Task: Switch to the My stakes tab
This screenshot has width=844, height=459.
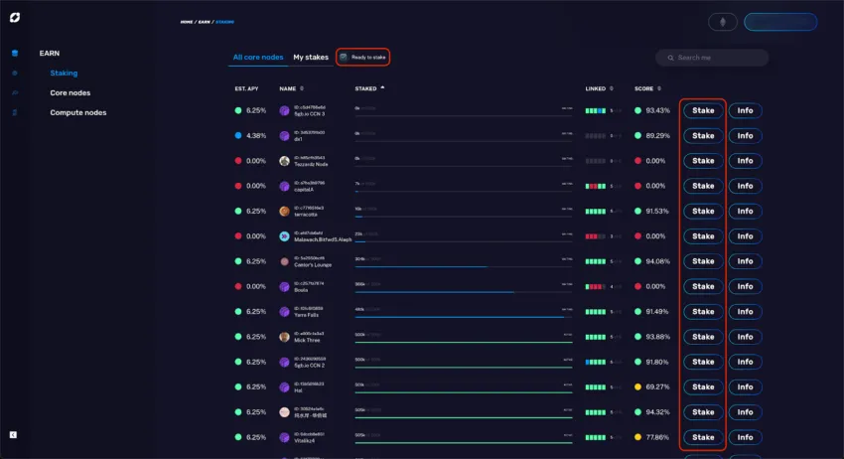Action: 311,57
